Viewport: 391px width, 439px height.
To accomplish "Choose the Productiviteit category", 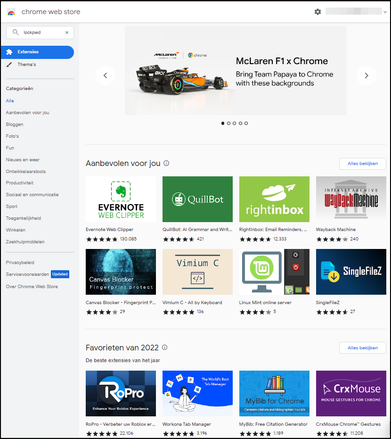I will click(x=20, y=183).
